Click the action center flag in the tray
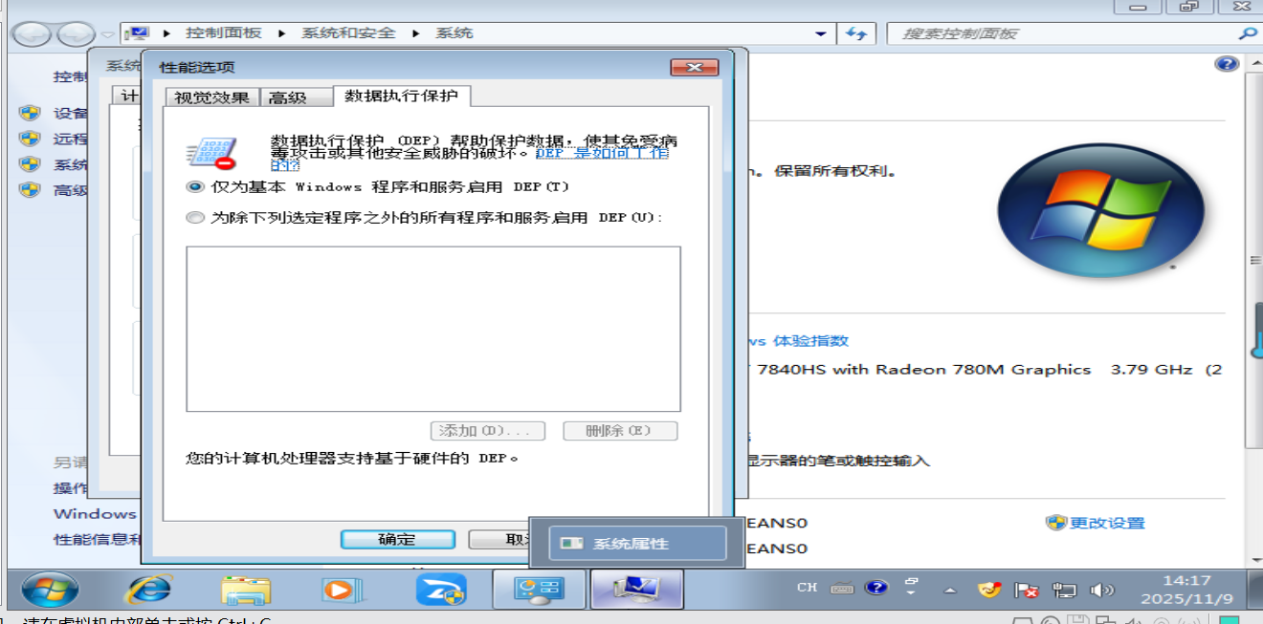 pyautogui.click(x=1027, y=589)
